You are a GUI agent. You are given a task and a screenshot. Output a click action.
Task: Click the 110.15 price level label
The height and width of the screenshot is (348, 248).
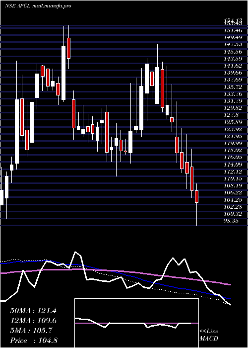coord(233,178)
